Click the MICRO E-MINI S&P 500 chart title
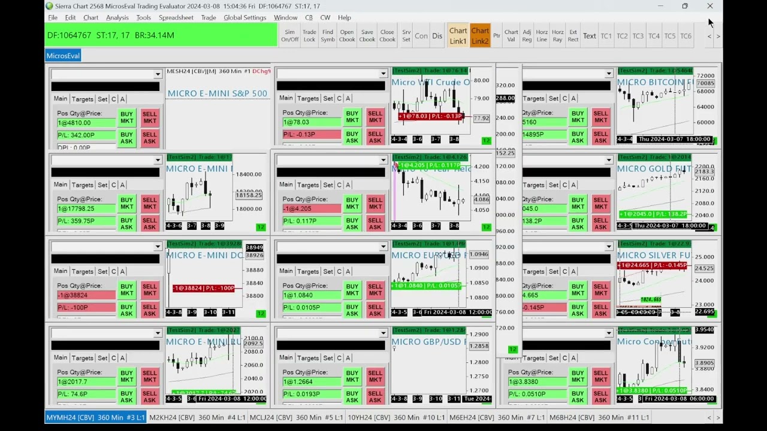Image resolution: width=767 pixels, height=431 pixels. [x=218, y=93]
